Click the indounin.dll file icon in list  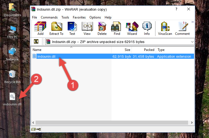pyautogui.click(x=34, y=56)
